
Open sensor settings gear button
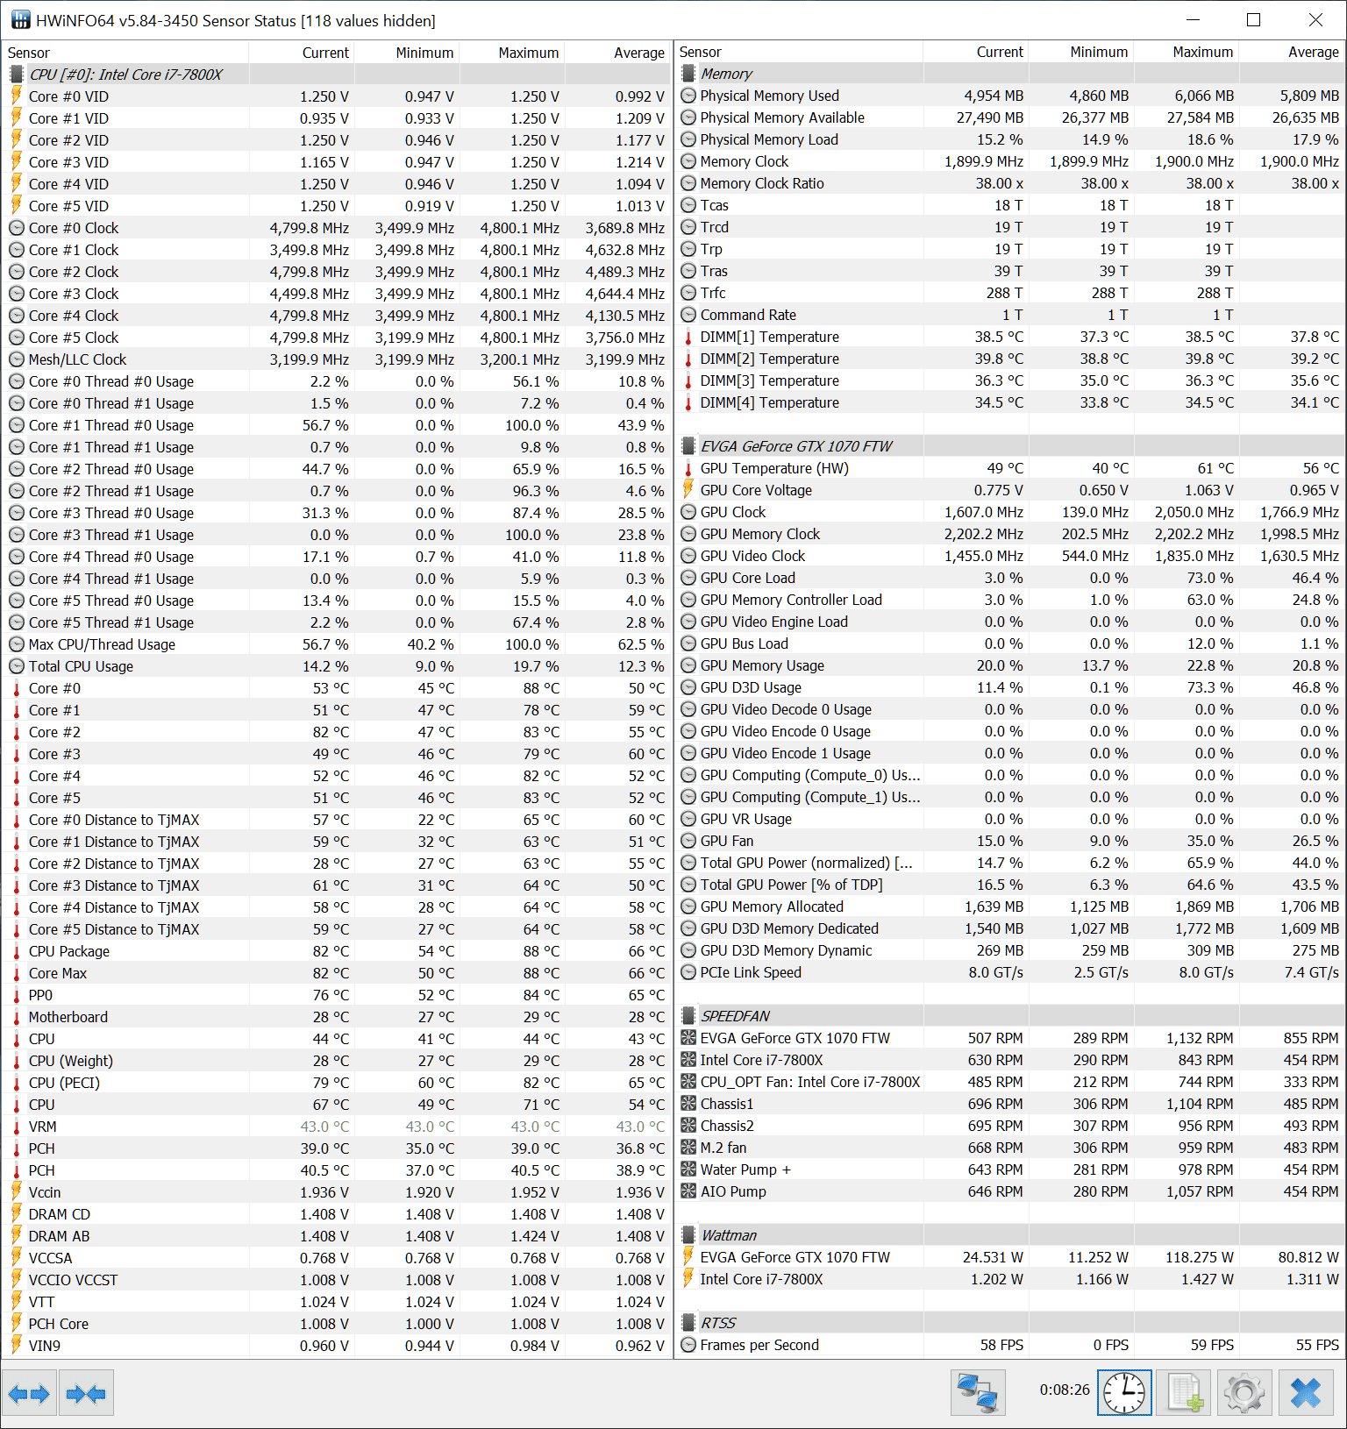pos(1244,1393)
